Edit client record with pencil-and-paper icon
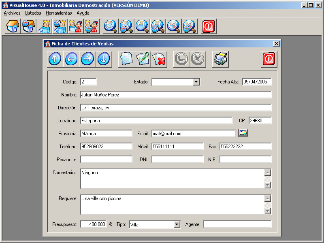 (143, 59)
